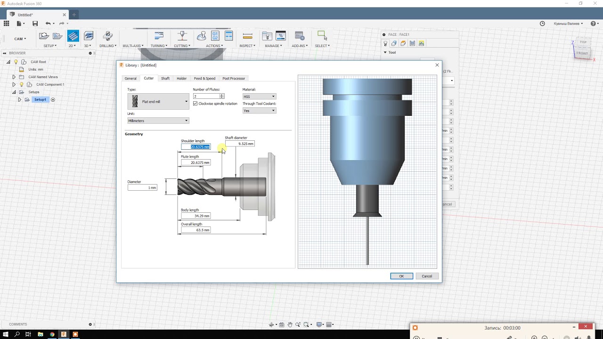This screenshot has height=339, width=603.
Task: Click OK in the Library dialog
Action: pyautogui.click(x=401, y=276)
